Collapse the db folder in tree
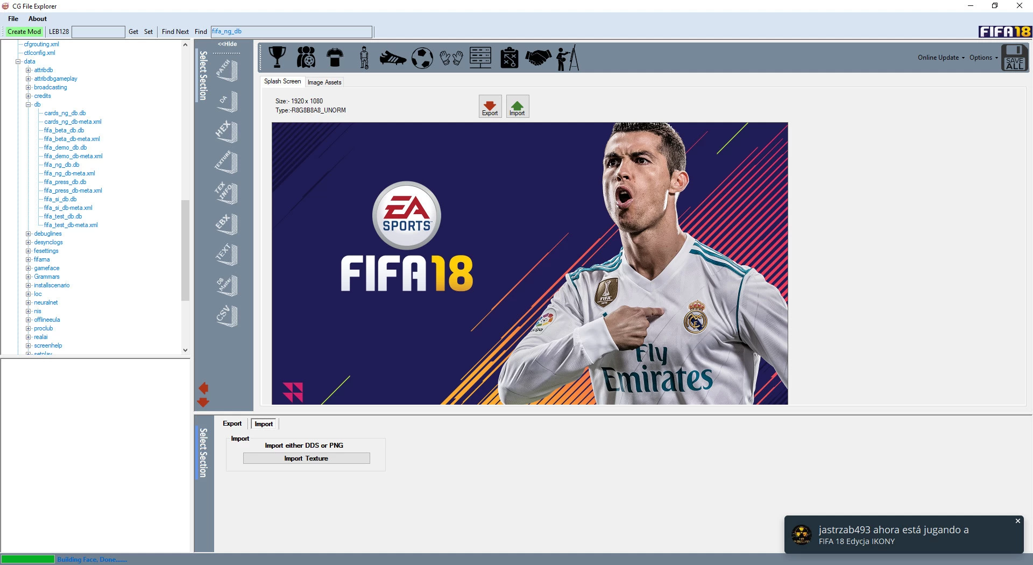The height and width of the screenshot is (565, 1033). point(29,104)
